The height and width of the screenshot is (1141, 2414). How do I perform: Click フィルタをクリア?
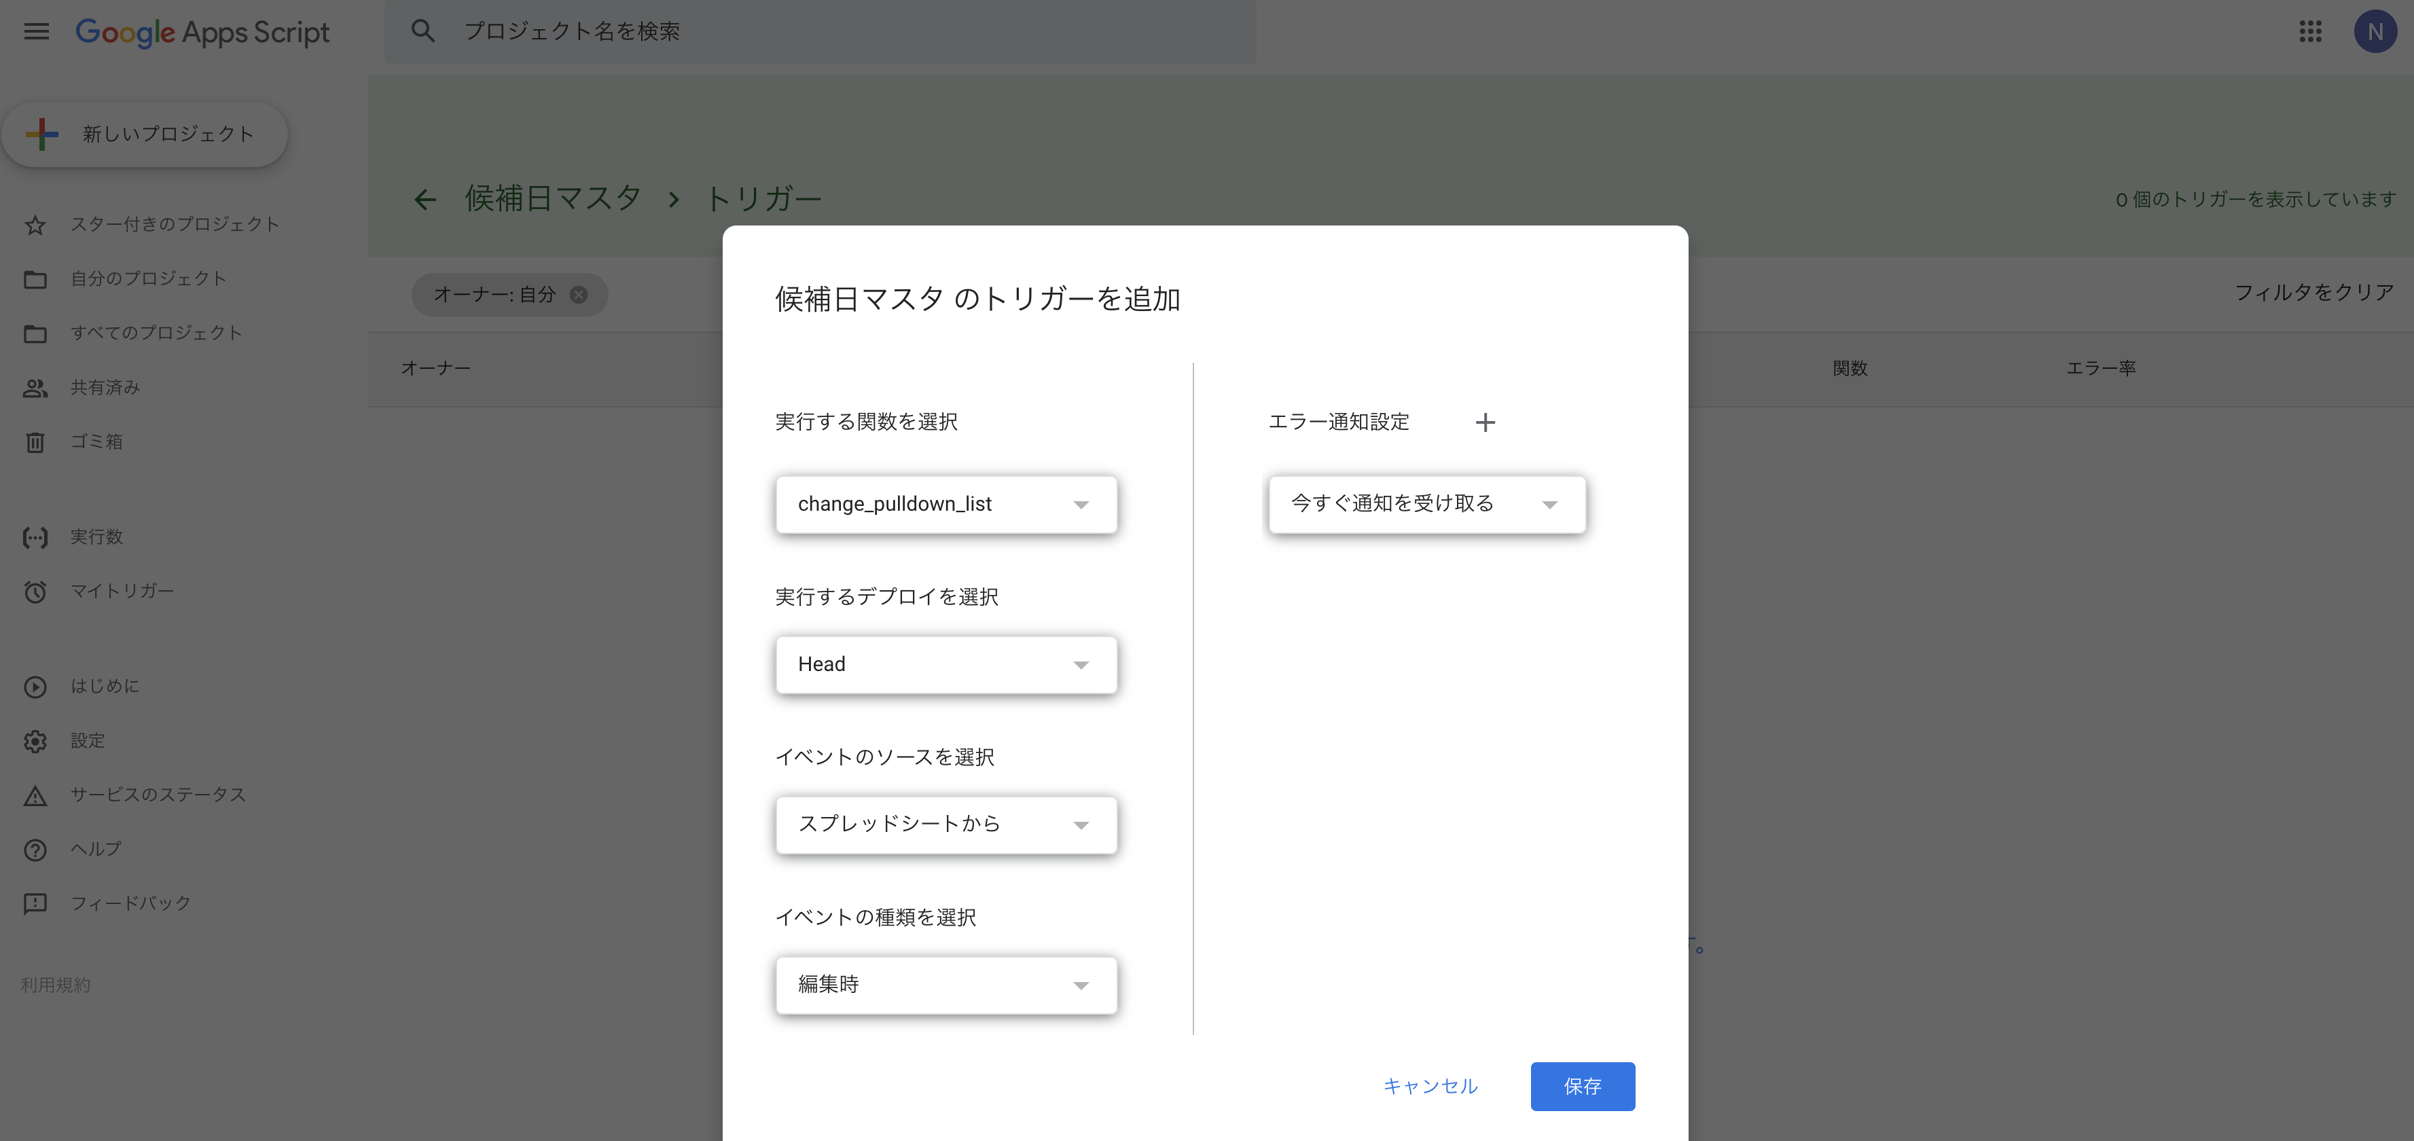(x=2313, y=292)
